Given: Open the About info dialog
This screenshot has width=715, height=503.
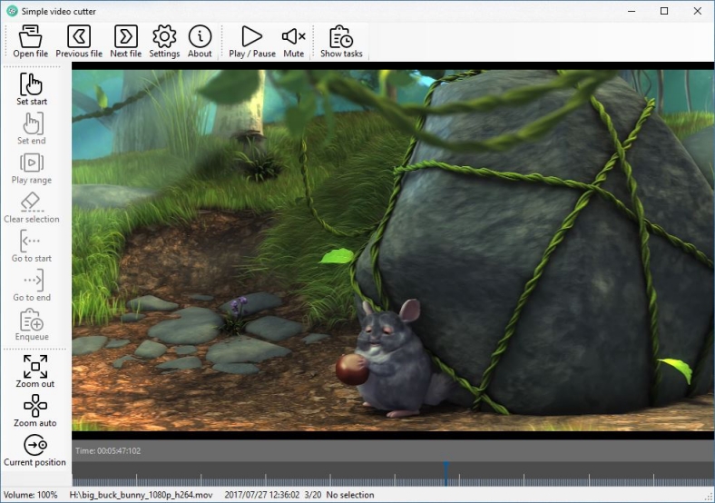Looking at the screenshot, I should 200,37.
